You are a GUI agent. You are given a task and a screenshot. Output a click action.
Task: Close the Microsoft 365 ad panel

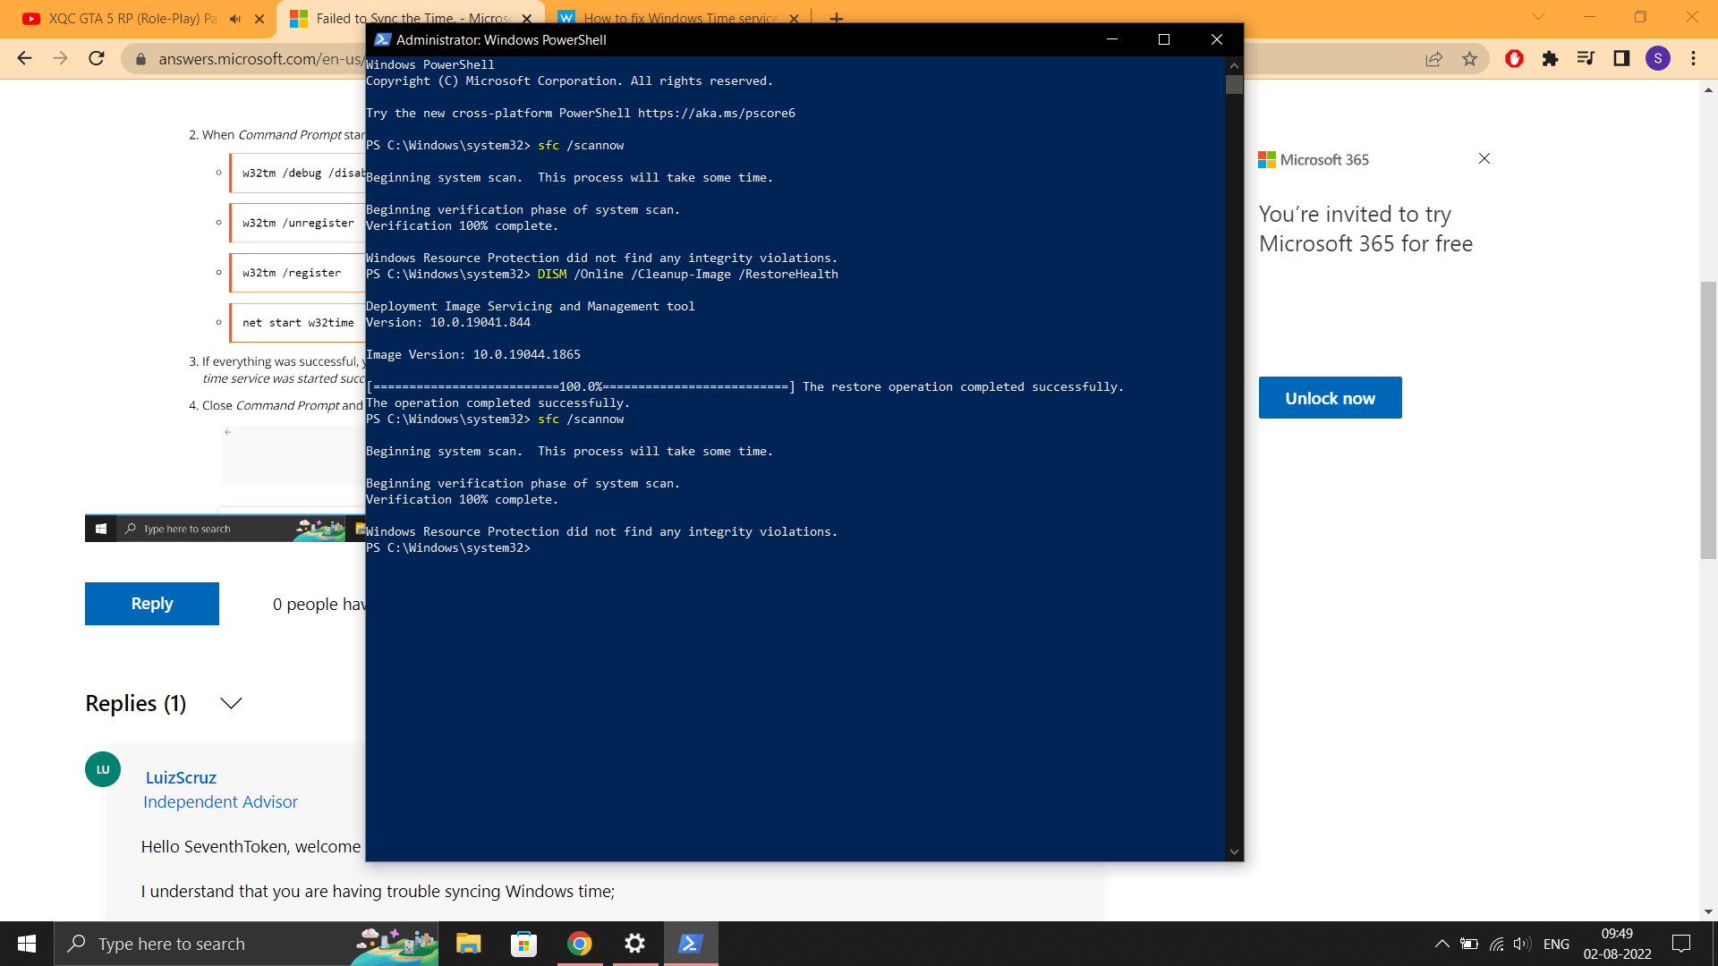click(x=1484, y=158)
